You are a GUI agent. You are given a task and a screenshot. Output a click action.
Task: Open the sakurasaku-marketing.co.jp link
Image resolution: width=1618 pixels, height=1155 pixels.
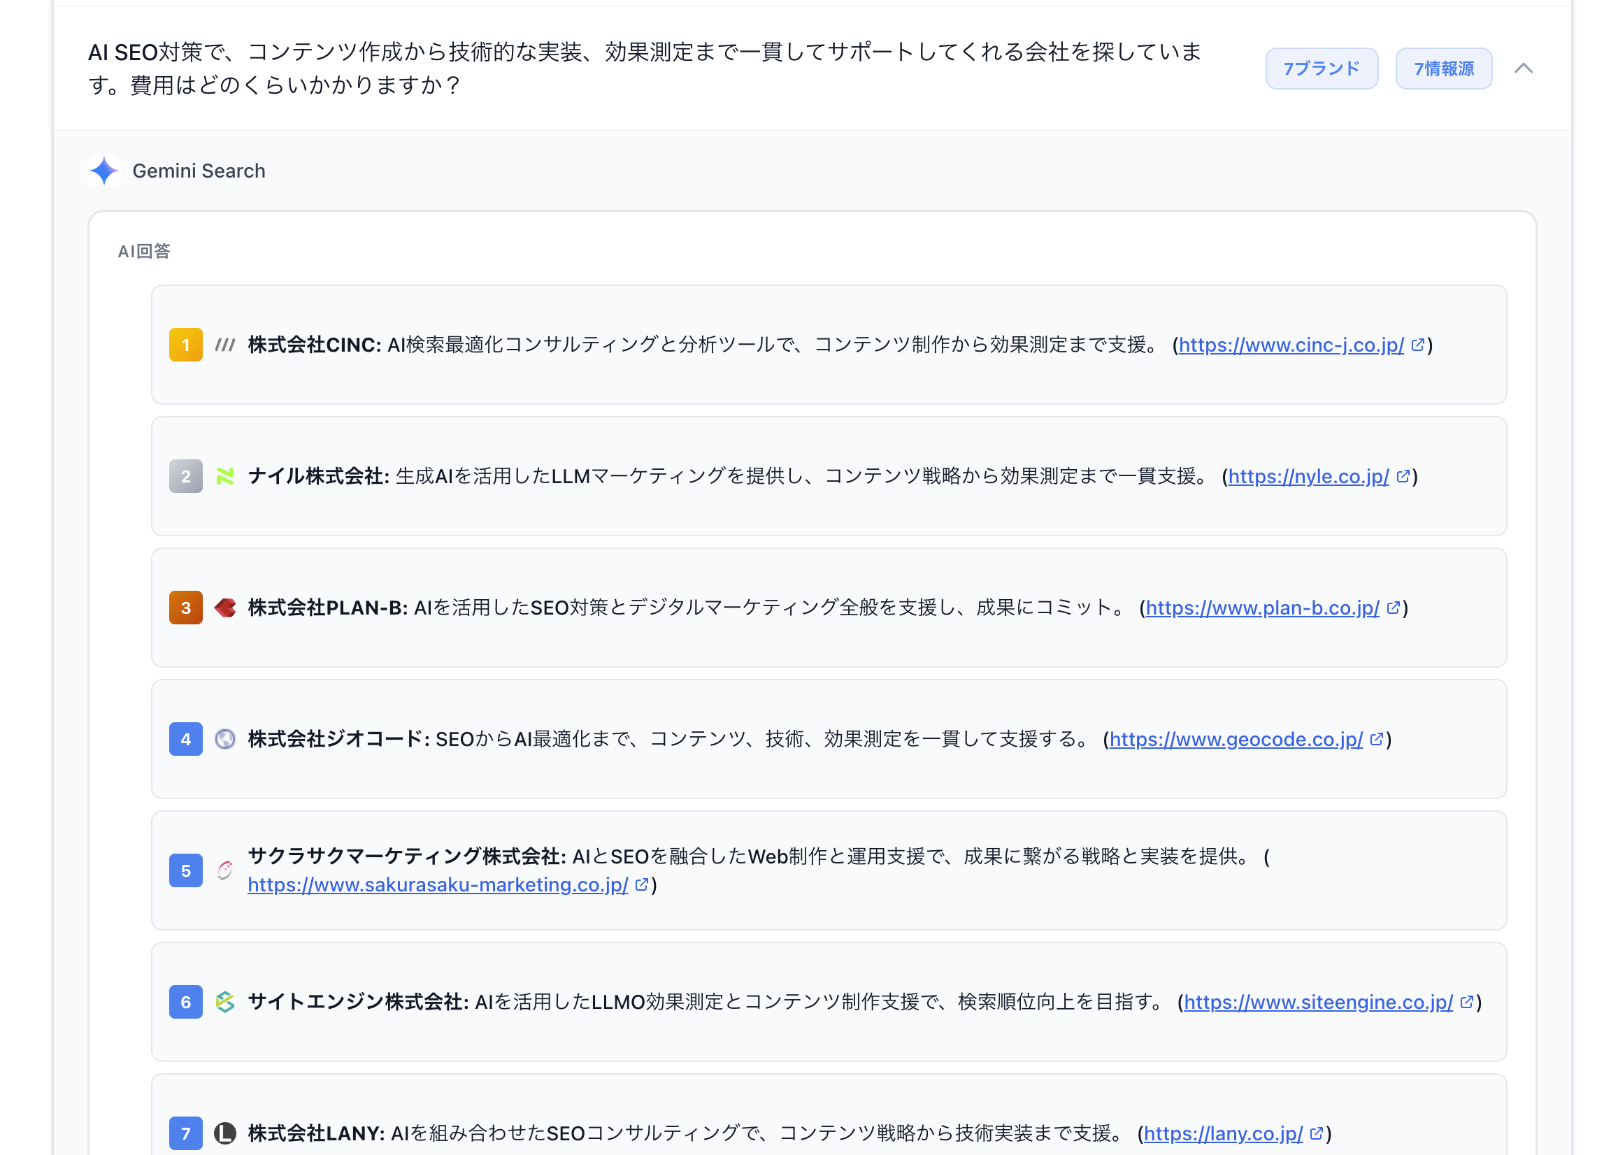[x=437, y=885]
